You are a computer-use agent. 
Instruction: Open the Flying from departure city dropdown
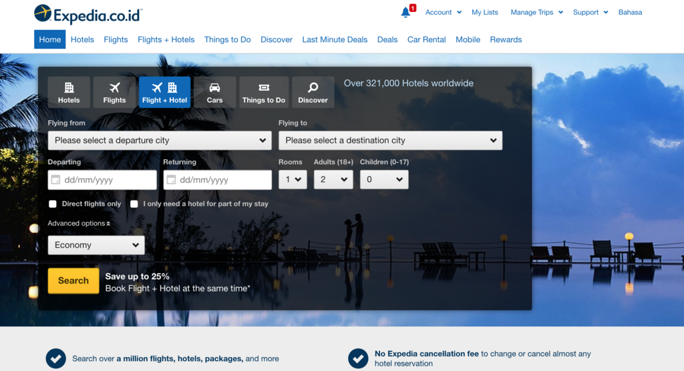[x=160, y=140]
